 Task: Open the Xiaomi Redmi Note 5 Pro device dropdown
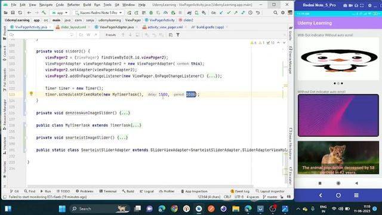[98, 13]
